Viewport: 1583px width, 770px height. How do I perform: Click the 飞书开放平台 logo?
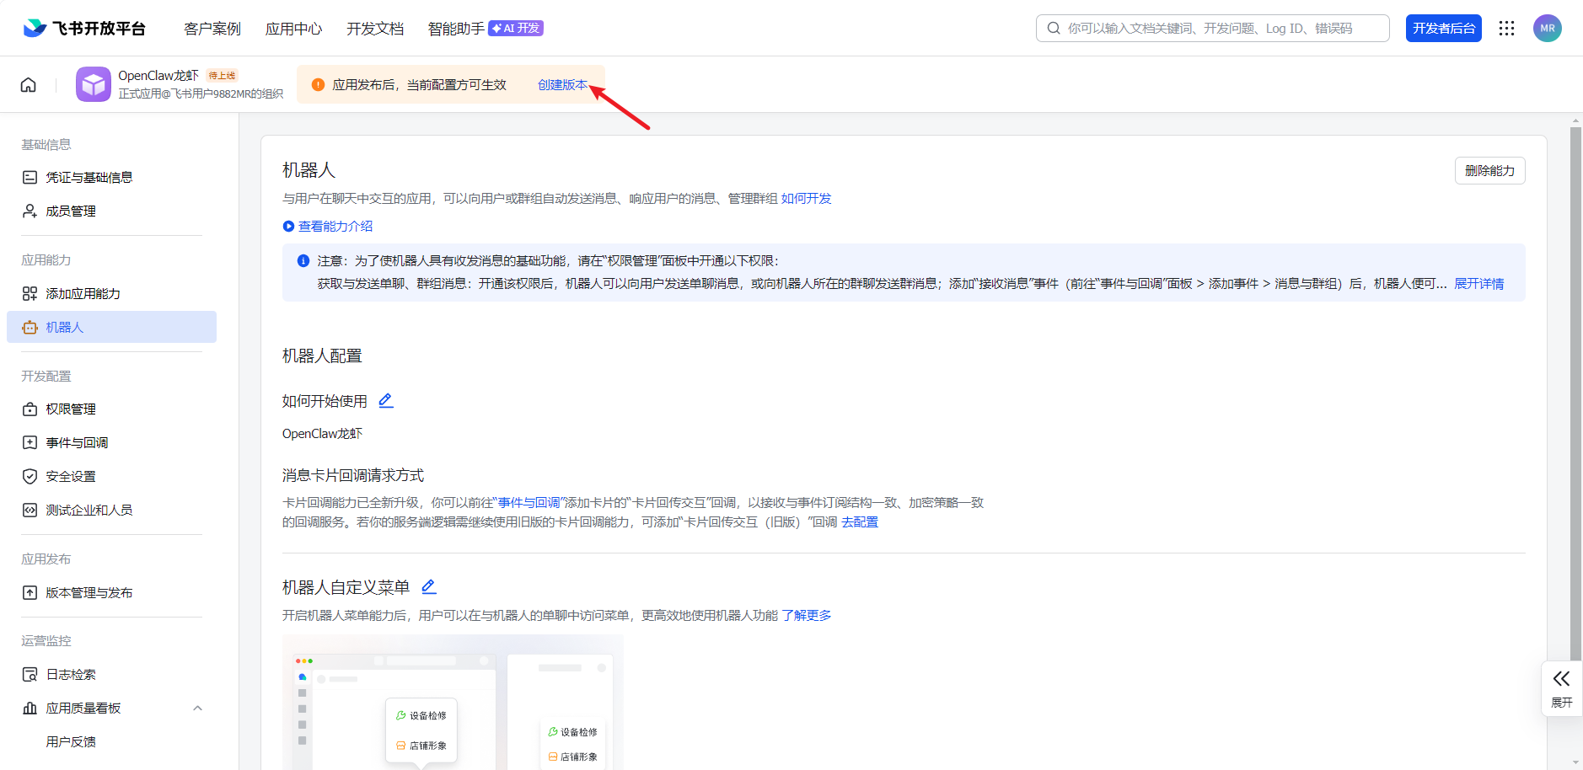click(x=84, y=29)
